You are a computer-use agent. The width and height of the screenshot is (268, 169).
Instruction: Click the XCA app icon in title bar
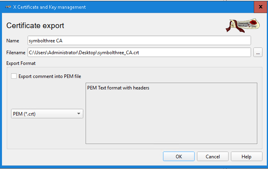(x=7, y=7)
